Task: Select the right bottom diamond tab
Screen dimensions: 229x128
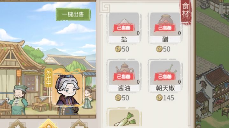Action: [x=79, y=124]
